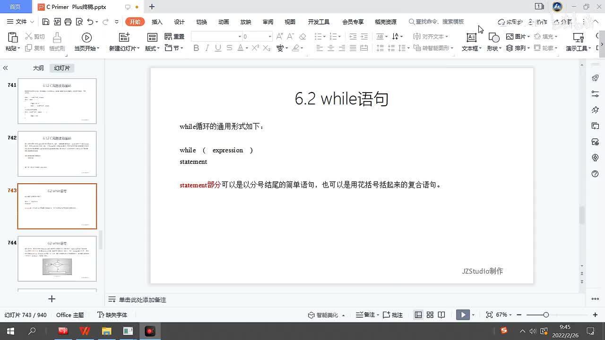The height and width of the screenshot is (340, 605).
Task: Click the Smart Beautify (智能美化) icon
Action: [x=311, y=315]
